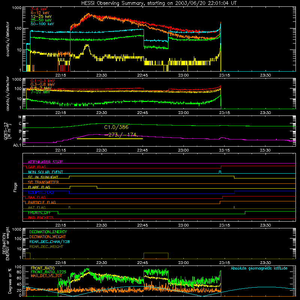Click the "0.8-7 MeV" legend label
300x300 pixels.
click(x=41, y=88)
